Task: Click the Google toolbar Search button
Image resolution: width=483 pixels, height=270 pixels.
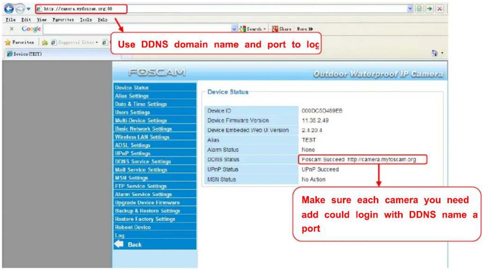Action: tap(252, 29)
